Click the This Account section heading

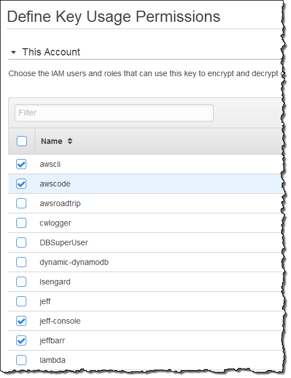pyautogui.click(x=51, y=52)
